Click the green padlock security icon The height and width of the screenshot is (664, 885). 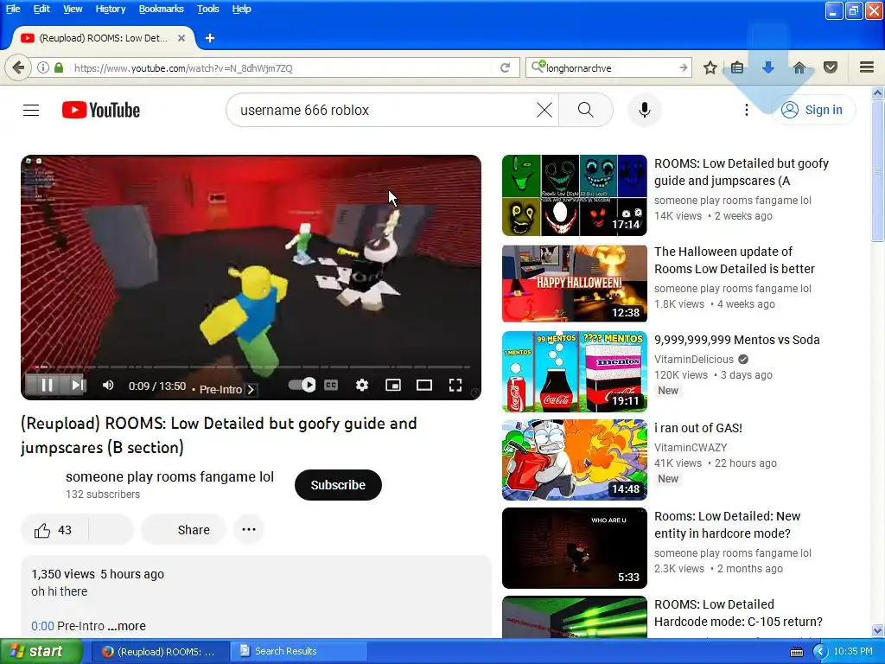[x=59, y=67]
